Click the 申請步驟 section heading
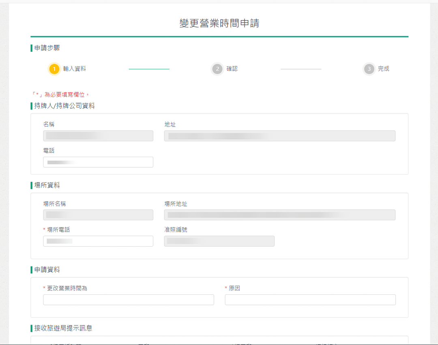Viewport: 438px width, 345px height. pos(47,48)
